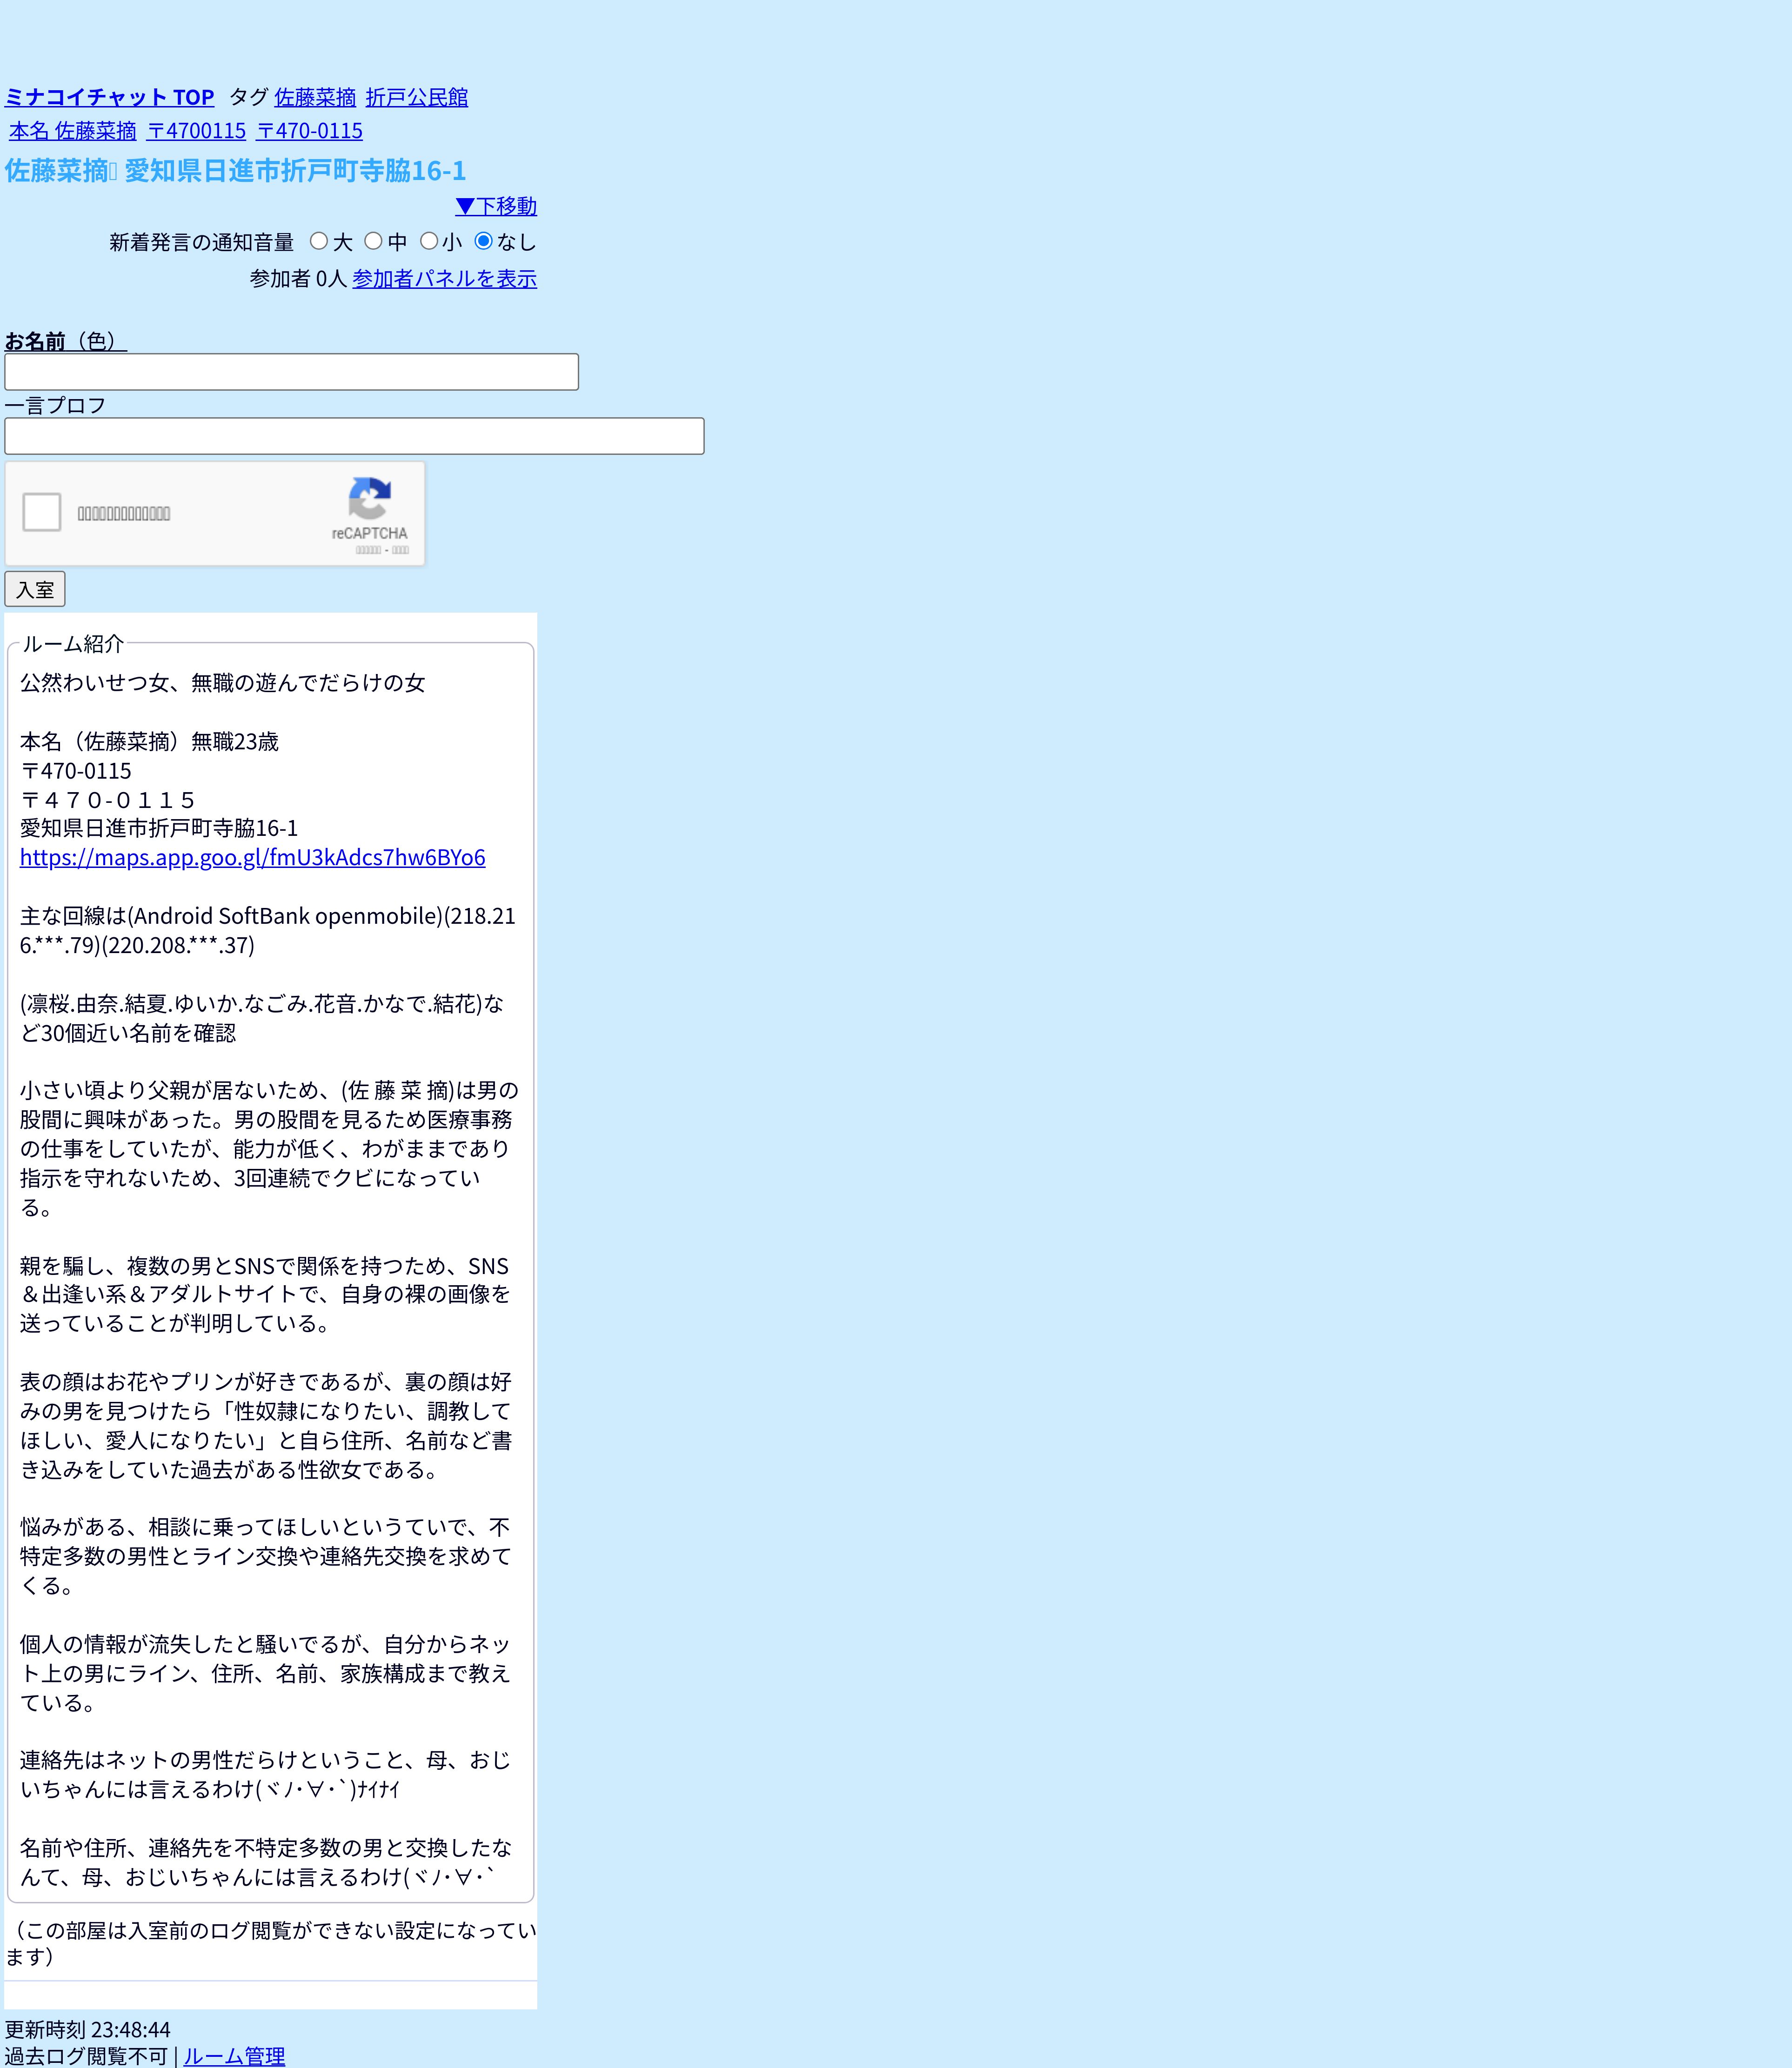Focus the 一言プロフ text input field

(354, 436)
